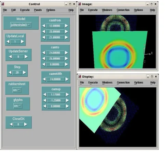Open Help menu in Display window
The image size is (165, 152).
tap(153, 82)
